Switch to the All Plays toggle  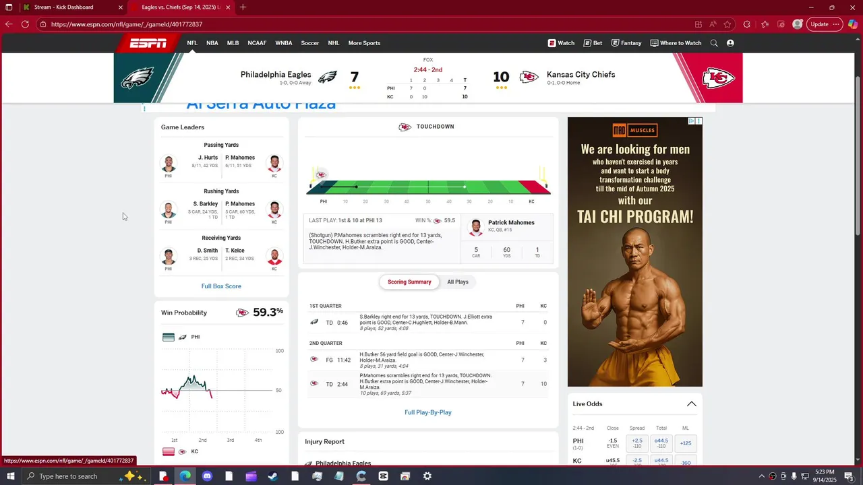pyautogui.click(x=458, y=282)
